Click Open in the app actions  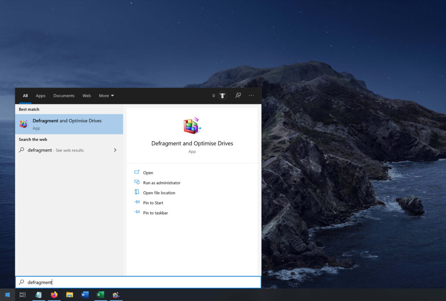click(148, 173)
